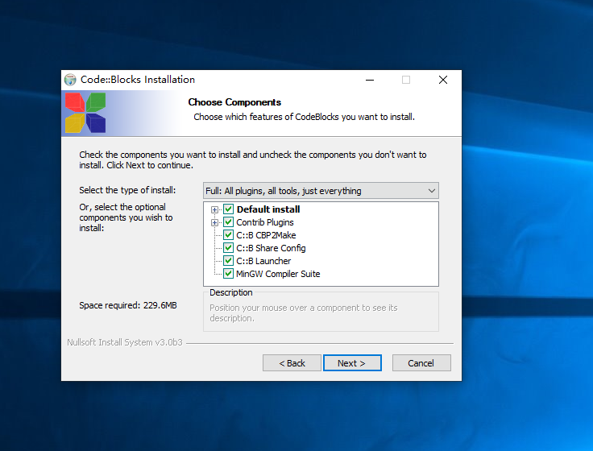This screenshot has width=593, height=451.
Task: Uncheck the MinGW Compiler Suite checkbox
Action: (x=228, y=273)
